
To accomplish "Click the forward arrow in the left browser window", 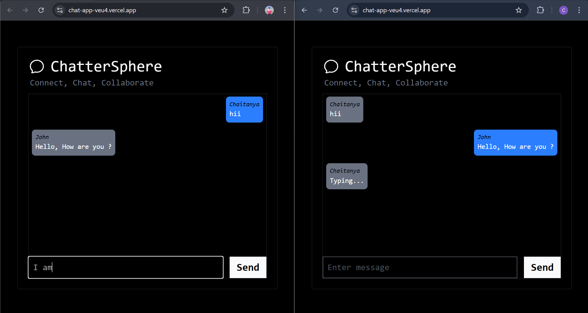I will click(x=25, y=10).
